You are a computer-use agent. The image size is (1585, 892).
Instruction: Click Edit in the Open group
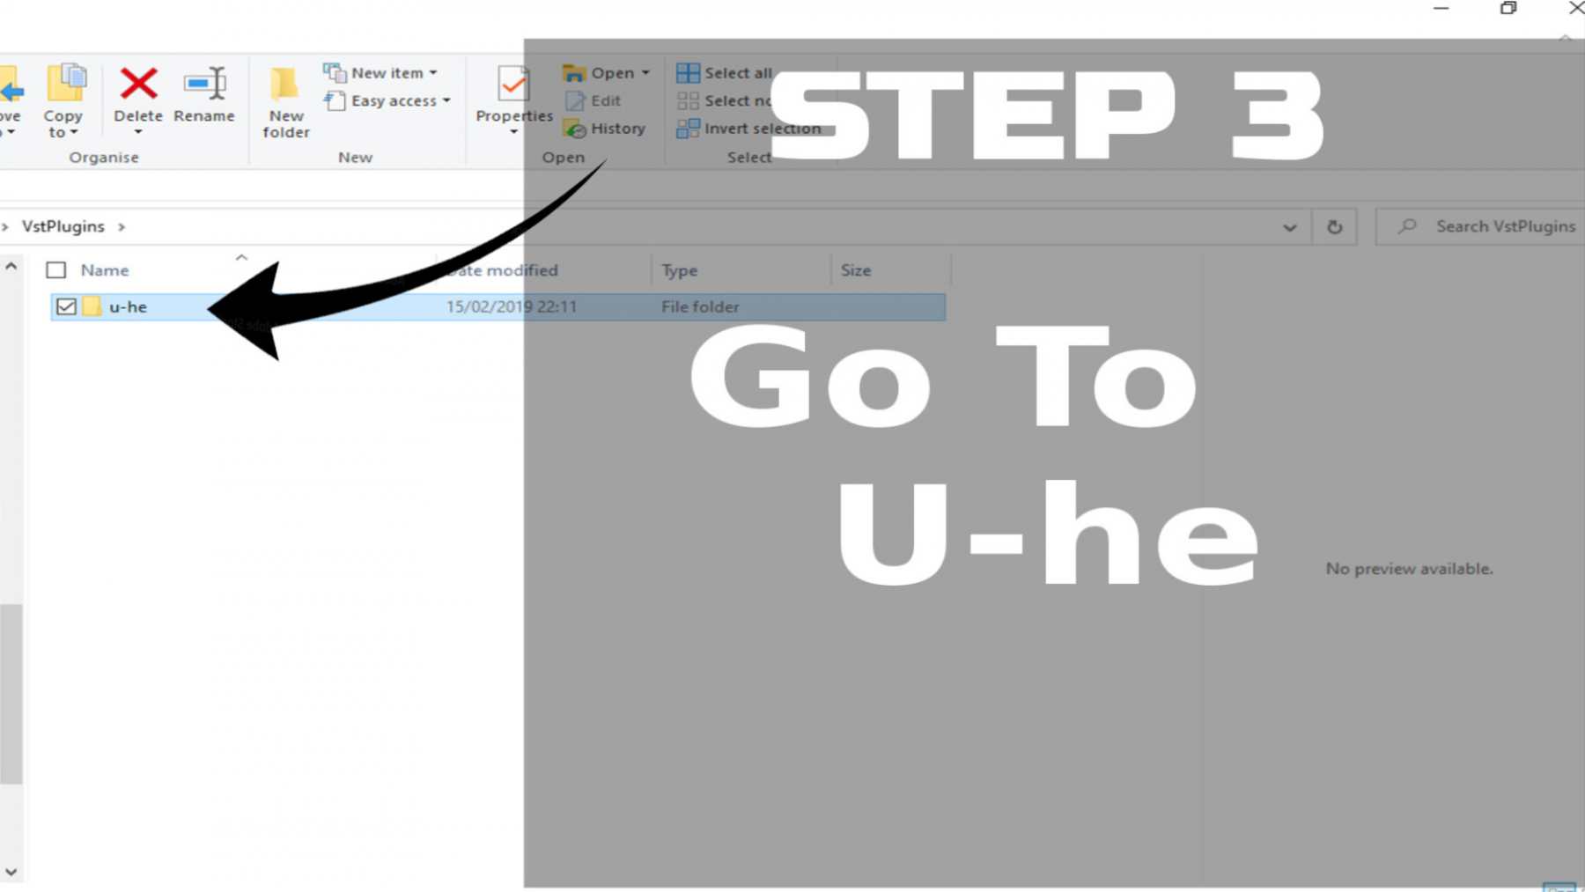click(x=593, y=100)
